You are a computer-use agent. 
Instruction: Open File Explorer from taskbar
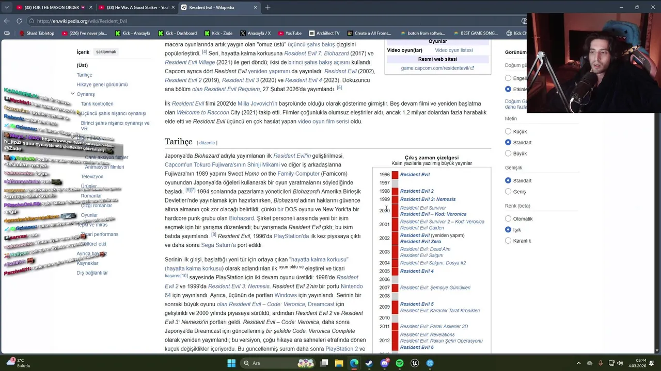click(339, 363)
